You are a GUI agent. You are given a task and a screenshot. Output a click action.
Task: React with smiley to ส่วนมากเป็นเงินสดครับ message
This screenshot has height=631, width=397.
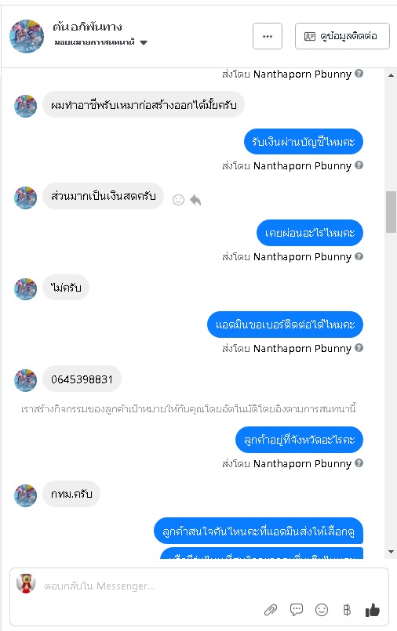(x=178, y=200)
